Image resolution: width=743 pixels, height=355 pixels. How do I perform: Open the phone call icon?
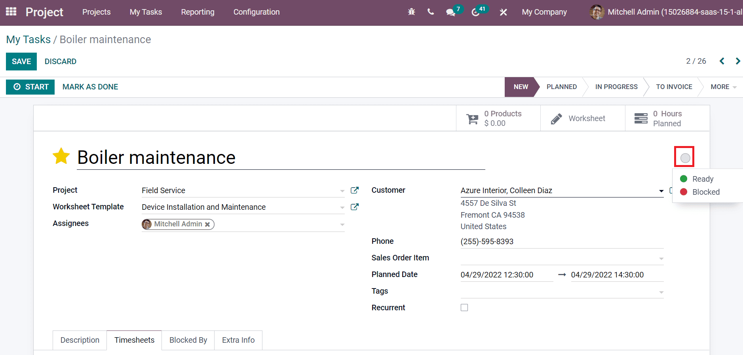click(431, 12)
